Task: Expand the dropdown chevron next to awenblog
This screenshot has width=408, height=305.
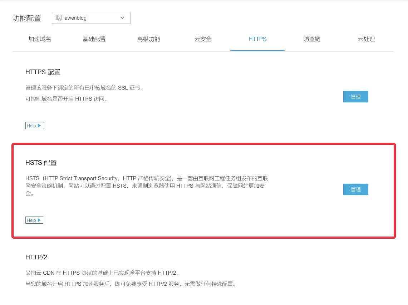Action: [122, 18]
